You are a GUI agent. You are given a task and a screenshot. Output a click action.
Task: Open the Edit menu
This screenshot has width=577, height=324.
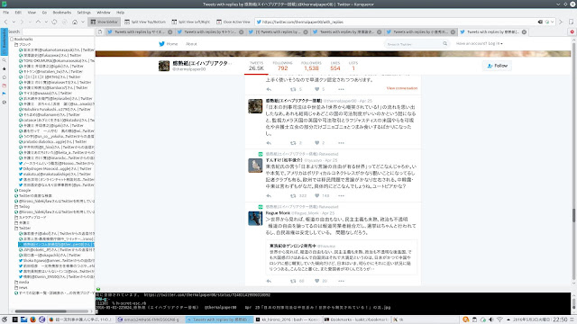pyautogui.click(x=18, y=13)
